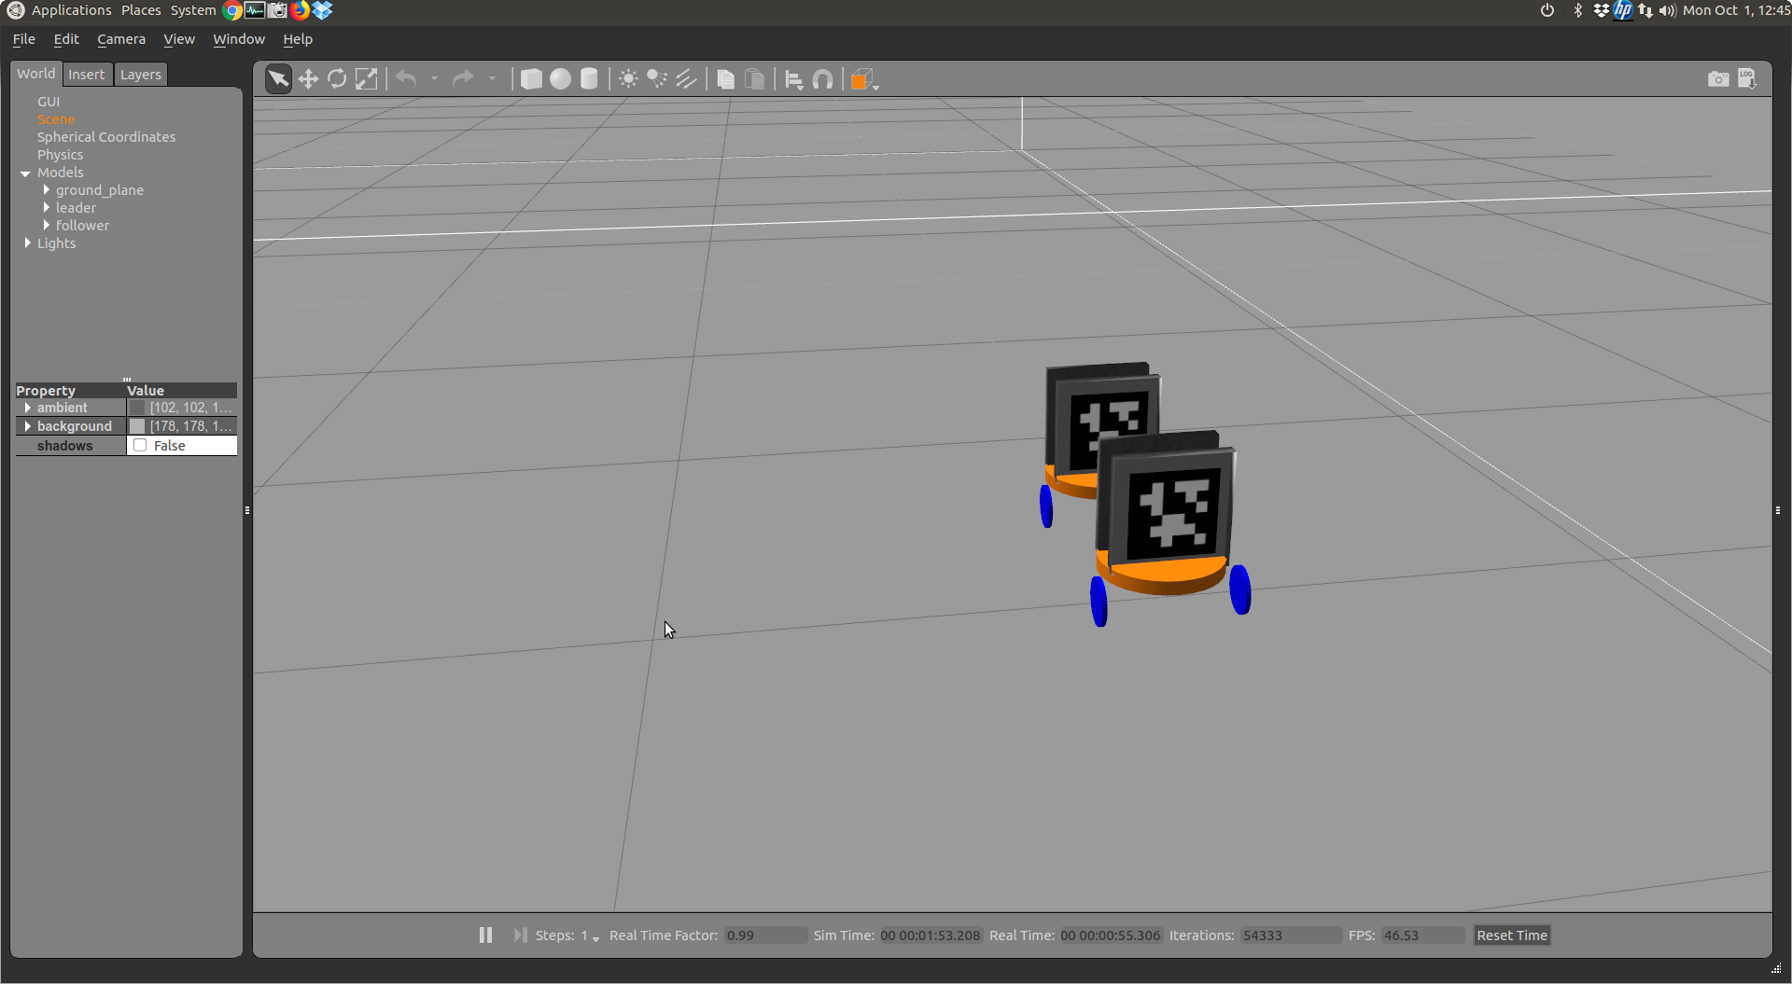Screen dimensions: 1792x984
Task: Add a point light
Action: coord(629,79)
